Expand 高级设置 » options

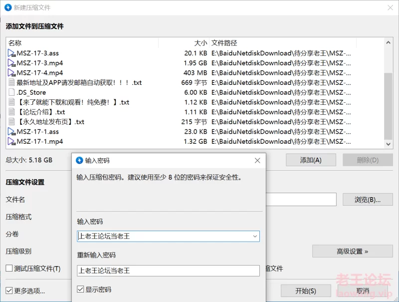[353, 251]
